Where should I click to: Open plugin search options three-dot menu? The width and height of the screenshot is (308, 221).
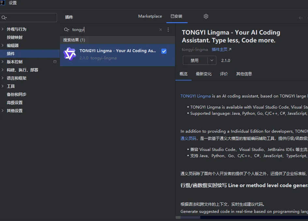pyautogui.click(x=168, y=30)
